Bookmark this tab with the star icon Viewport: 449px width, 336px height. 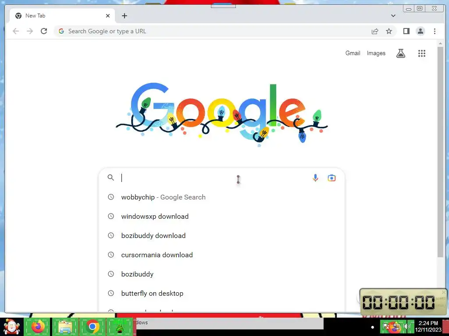tap(389, 31)
